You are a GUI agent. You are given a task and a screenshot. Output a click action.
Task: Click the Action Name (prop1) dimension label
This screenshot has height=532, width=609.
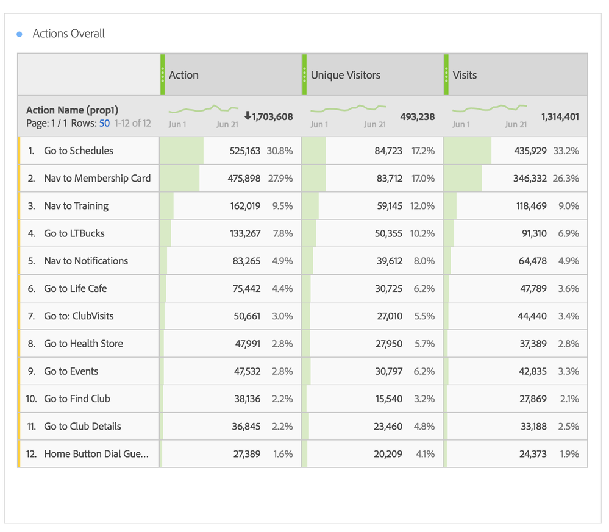[72, 110]
